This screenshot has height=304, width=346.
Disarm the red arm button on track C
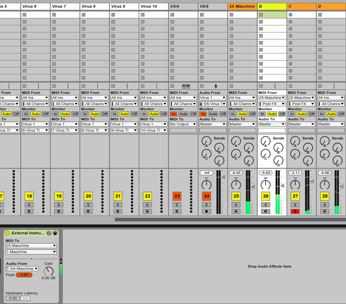[x=295, y=212]
